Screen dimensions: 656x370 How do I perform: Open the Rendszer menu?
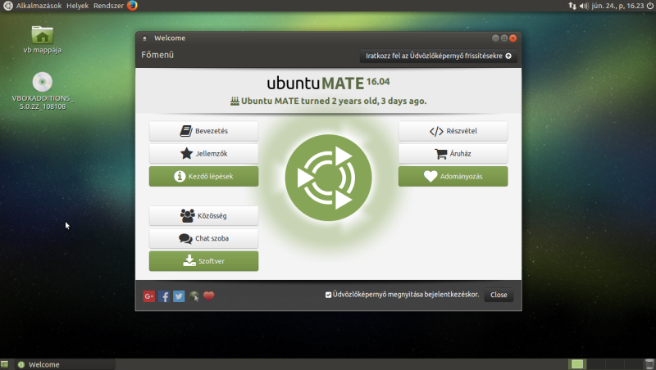(108, 6)
